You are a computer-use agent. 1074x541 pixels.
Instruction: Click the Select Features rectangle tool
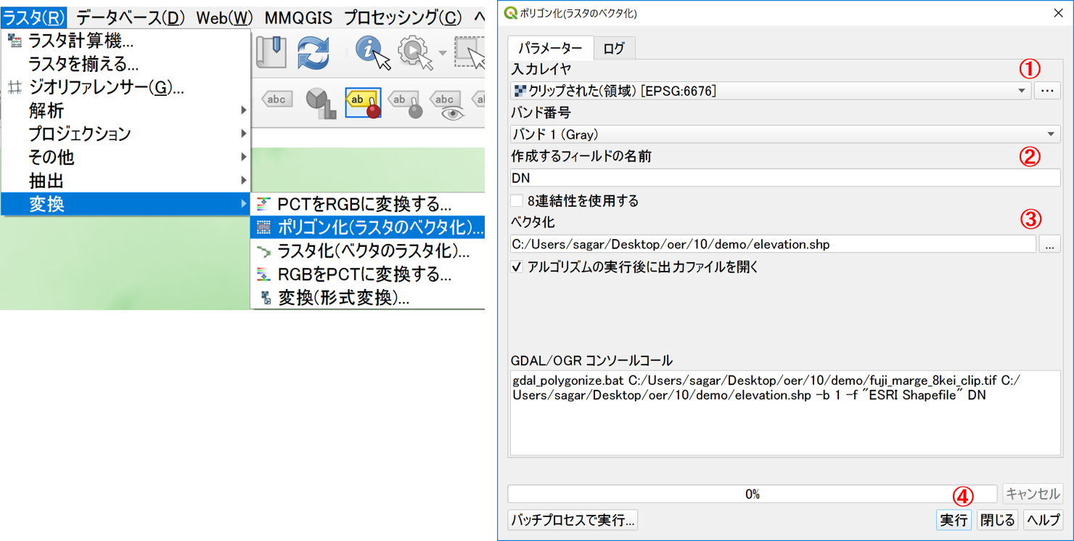(470, 52)
